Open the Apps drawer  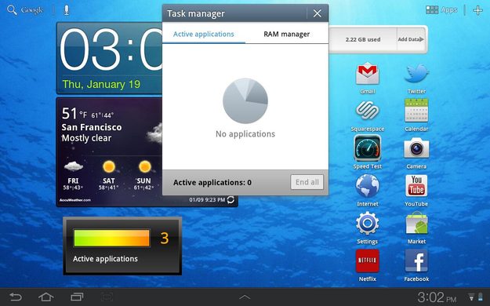441,10
